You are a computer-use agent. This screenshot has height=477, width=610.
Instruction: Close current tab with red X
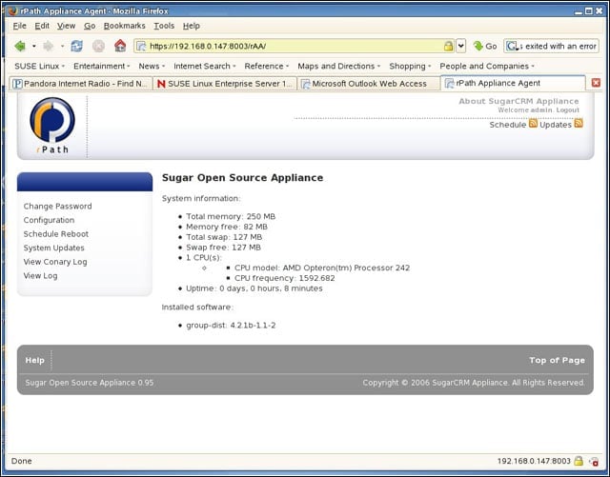point(596,83)
